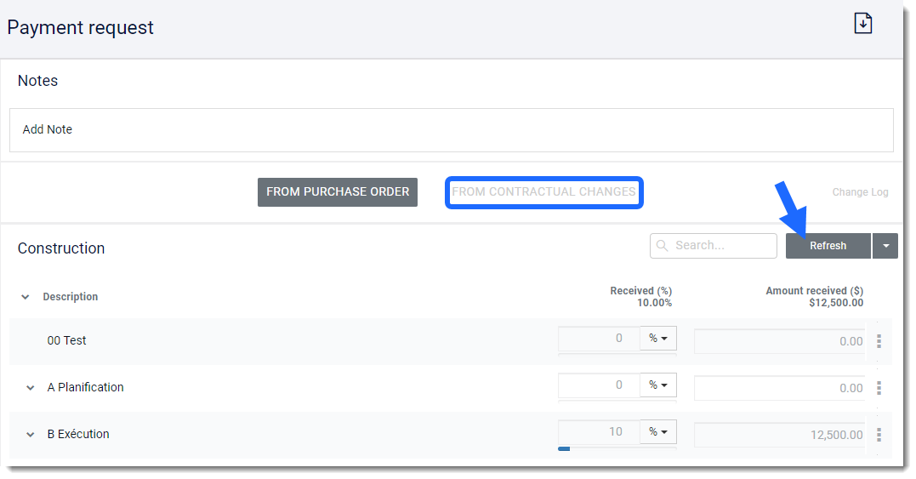Viewport: 916px width, 479px height.
Task: Open the Change Log link
Action: tap(860, 192)
